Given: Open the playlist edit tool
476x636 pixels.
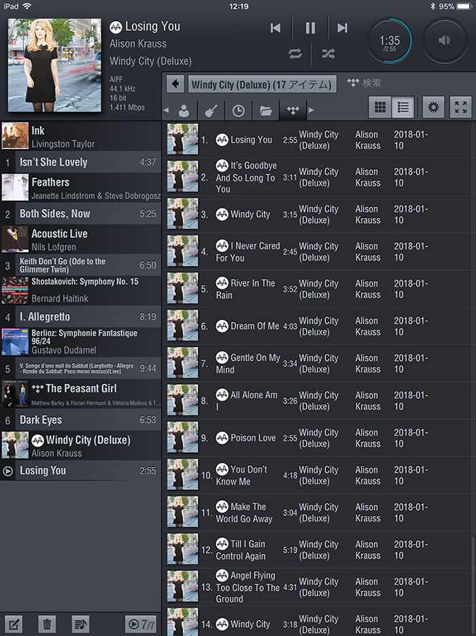Looking at the screenshot, I should (x=14, y=624).
